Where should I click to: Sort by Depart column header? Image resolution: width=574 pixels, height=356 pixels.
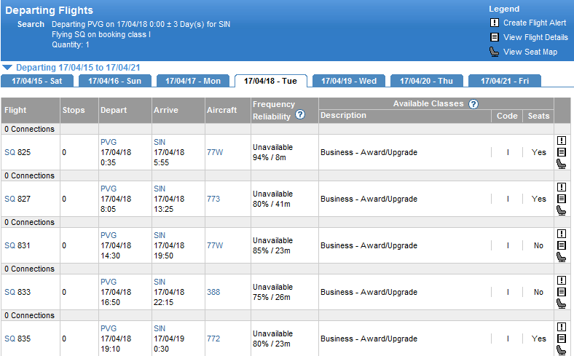[x=114, y=110]
